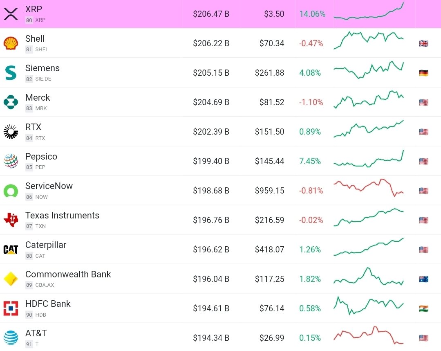
Task: View the red AT&T sparkline chart
Action: (x=369, y=335)
